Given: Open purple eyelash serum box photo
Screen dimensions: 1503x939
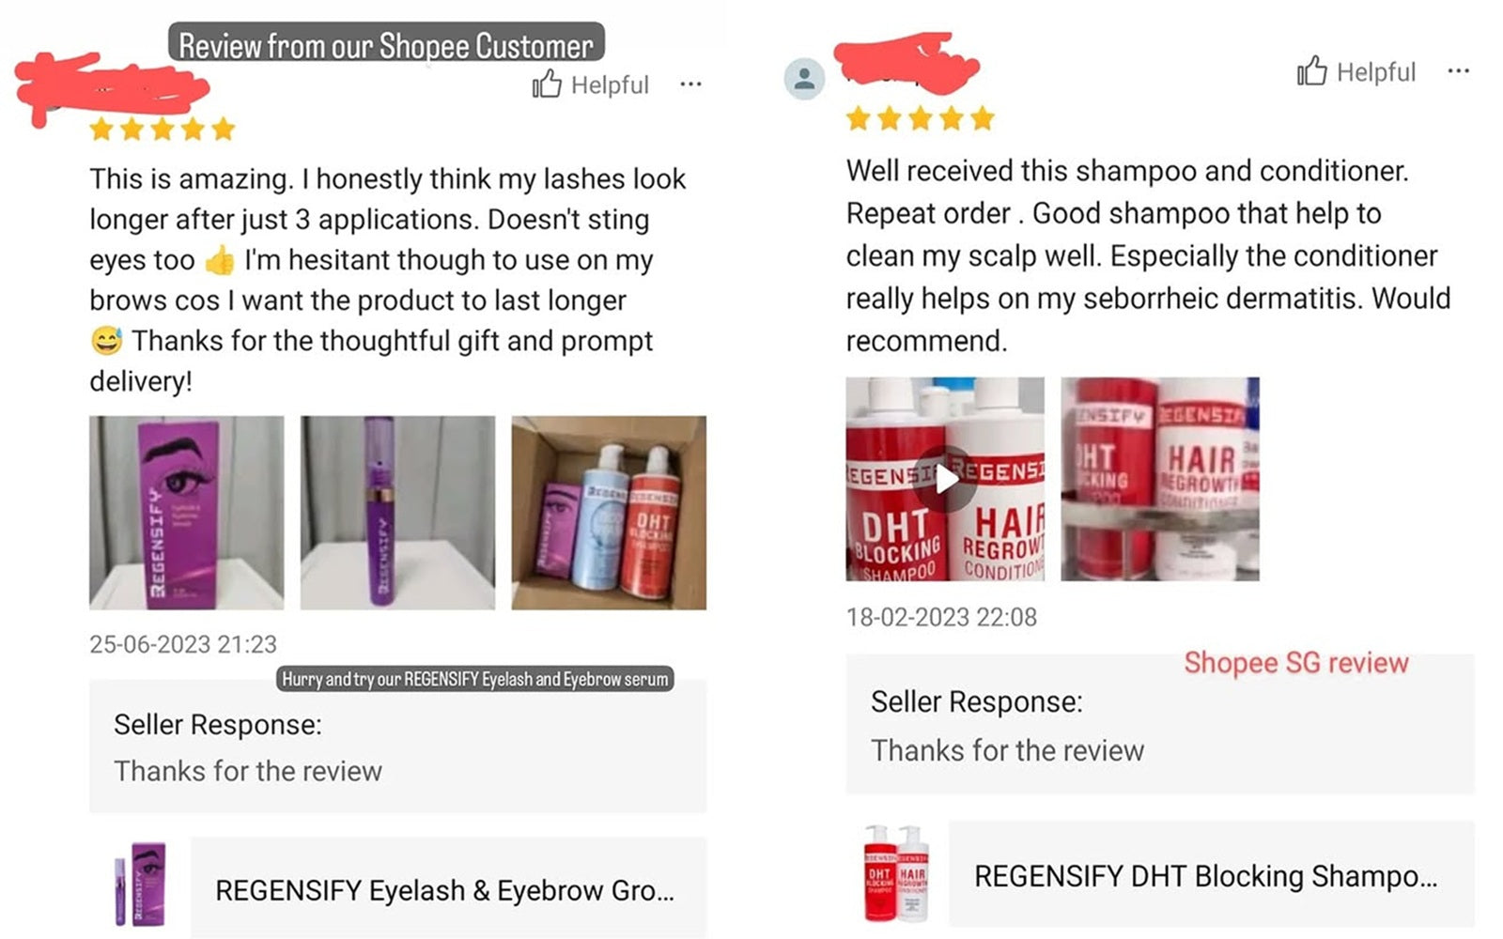Looking at the screenshot, I should (186, 513).
